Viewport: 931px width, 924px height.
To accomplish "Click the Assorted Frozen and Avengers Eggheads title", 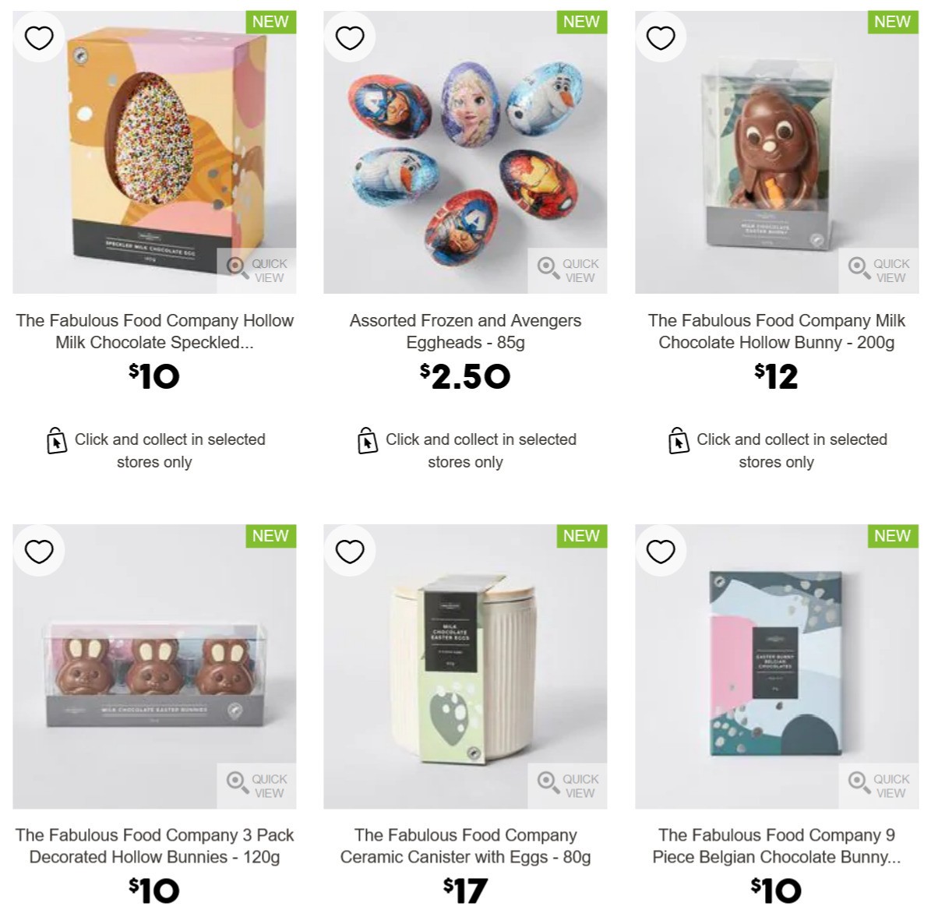I will coord(465,331).
